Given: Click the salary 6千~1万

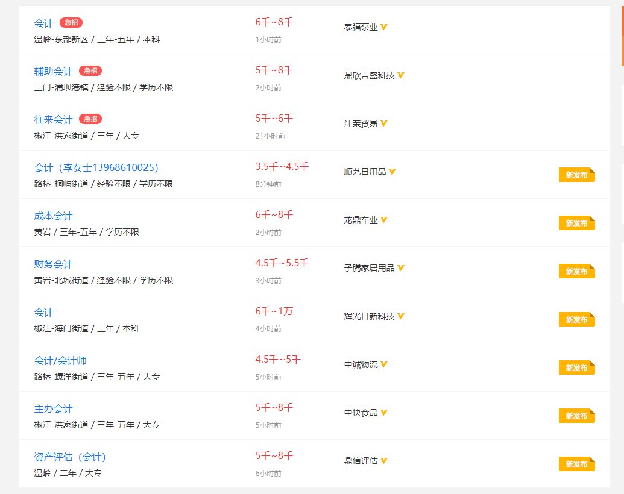Looking at the screenshot, I should tap(274, 311).
